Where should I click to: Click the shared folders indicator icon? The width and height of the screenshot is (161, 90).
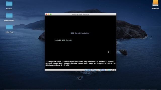[x=97, y=70]
